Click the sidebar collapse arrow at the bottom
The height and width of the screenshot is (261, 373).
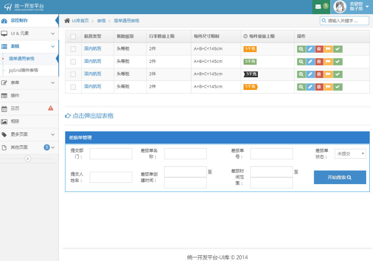pyautogui.click(x=28, y=159)
